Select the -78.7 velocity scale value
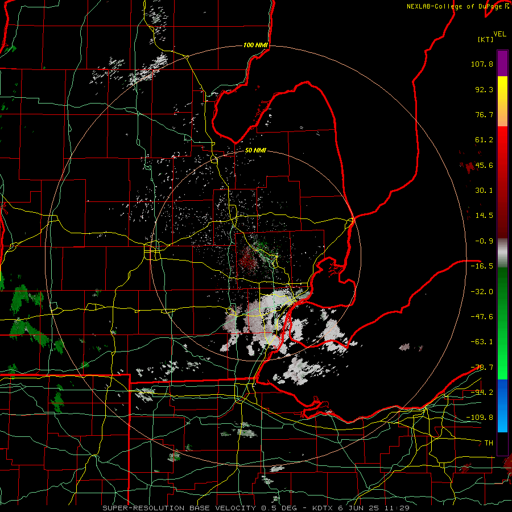 tap(482, 368)
